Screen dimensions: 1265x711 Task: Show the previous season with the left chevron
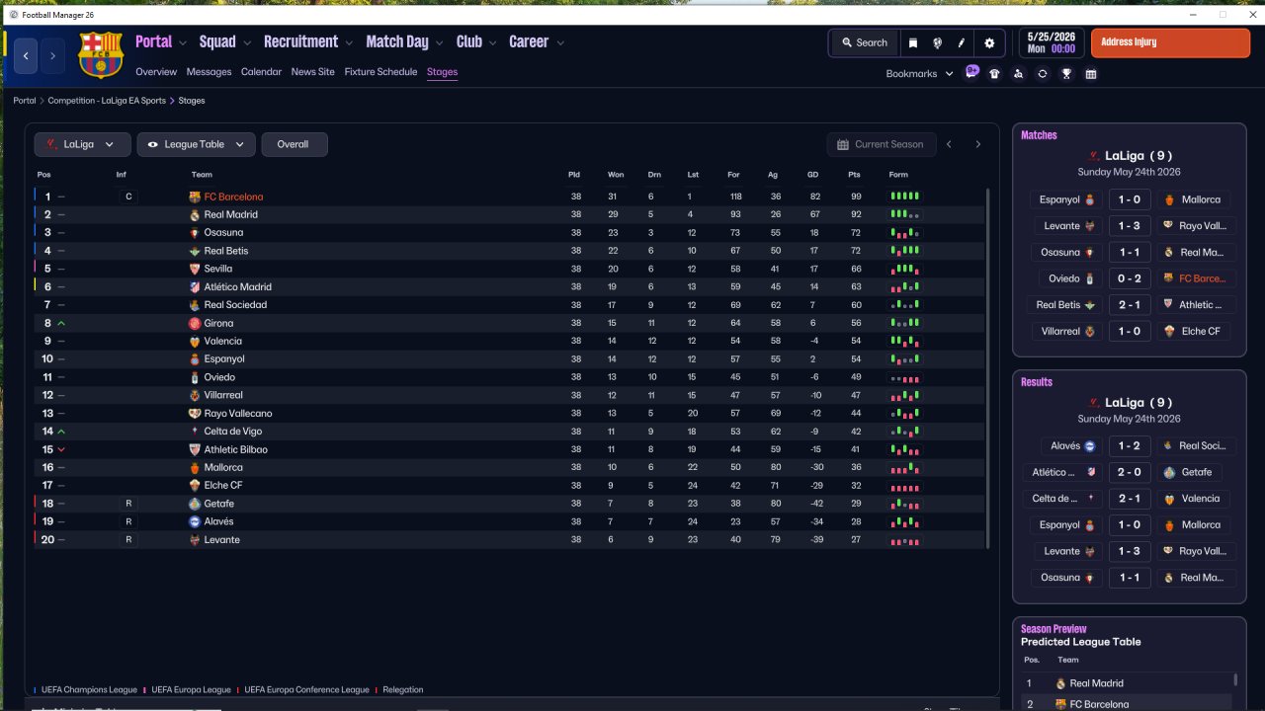(949, 144)
